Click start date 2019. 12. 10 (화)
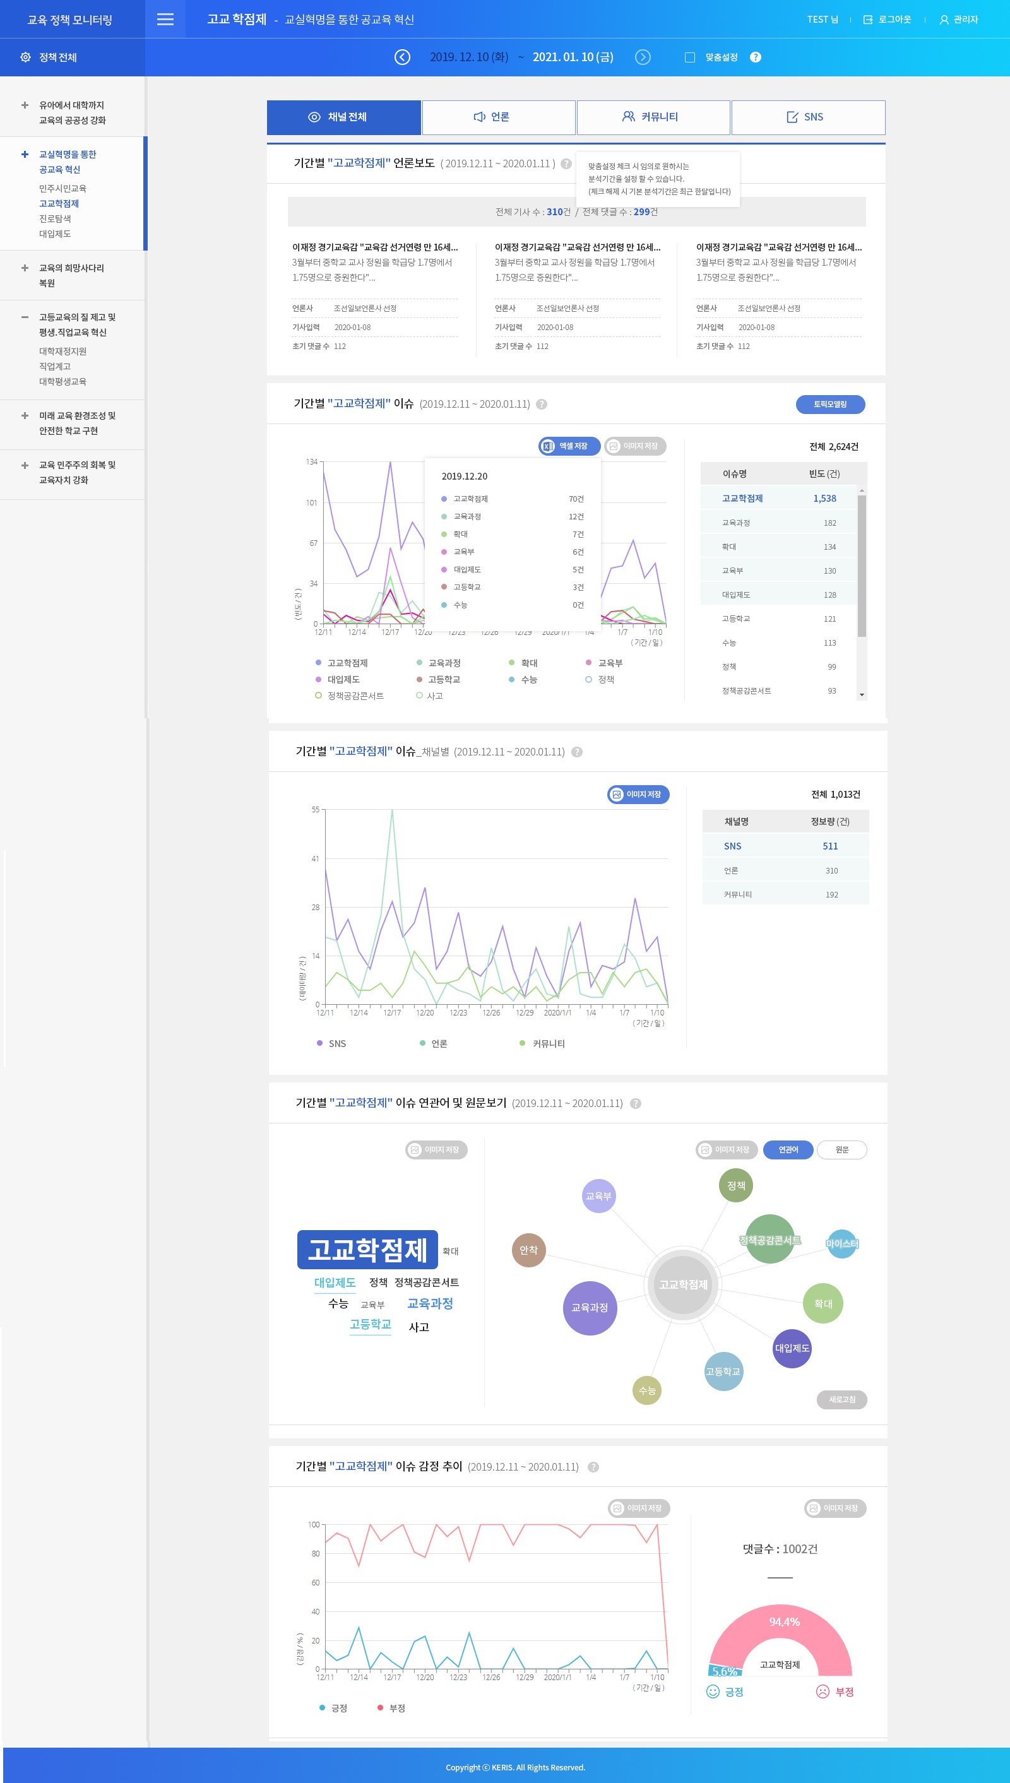The height and width of the screenshot is (1783, 1010). 469,57
